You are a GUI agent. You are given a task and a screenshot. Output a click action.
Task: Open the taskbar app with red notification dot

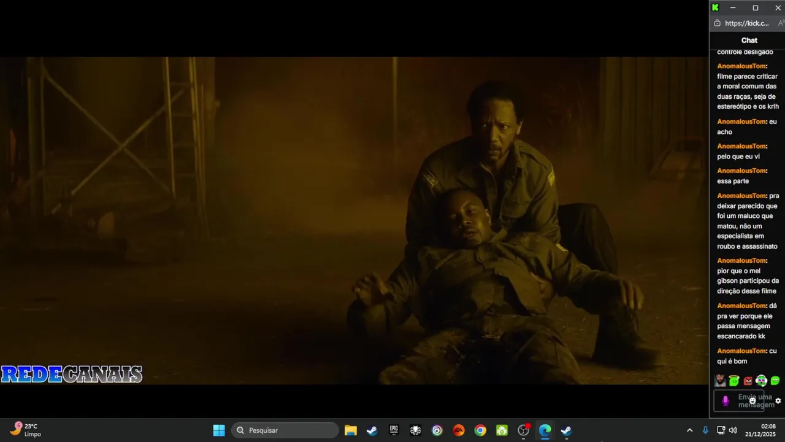click(523, 430)
